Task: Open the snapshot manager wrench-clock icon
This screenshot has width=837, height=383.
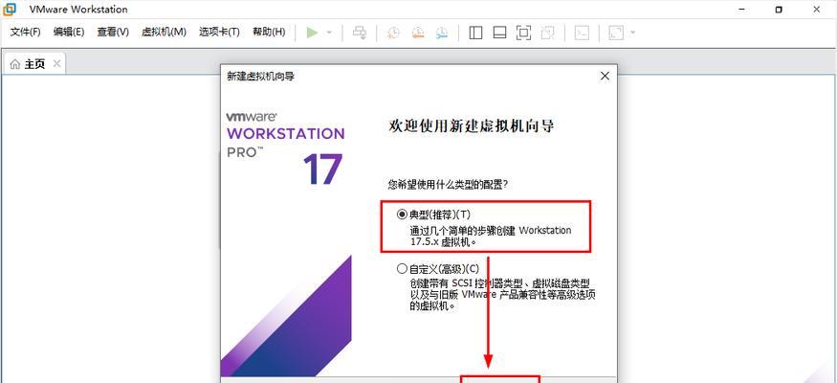Action: coord(441,33)
